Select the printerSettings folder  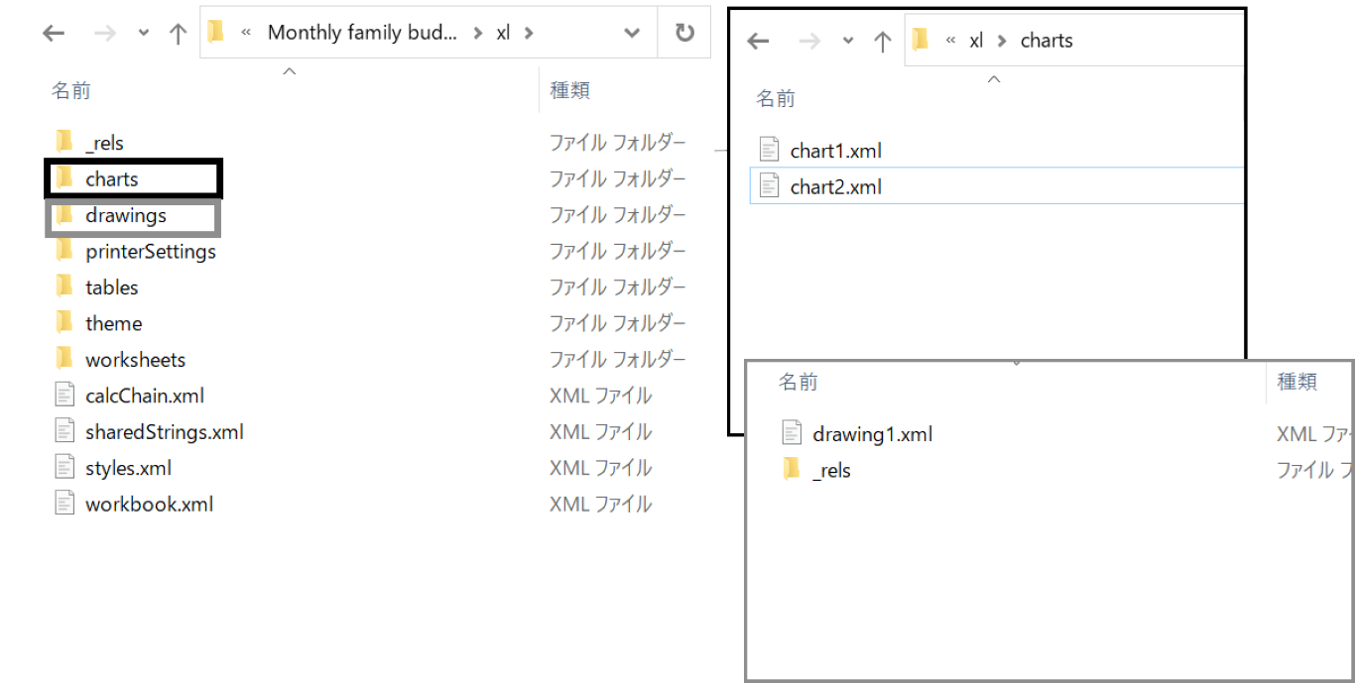coord(150,252)
